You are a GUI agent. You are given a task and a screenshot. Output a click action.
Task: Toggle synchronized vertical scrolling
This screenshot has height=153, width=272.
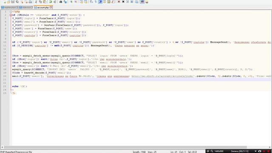click(x=81, y=2)
